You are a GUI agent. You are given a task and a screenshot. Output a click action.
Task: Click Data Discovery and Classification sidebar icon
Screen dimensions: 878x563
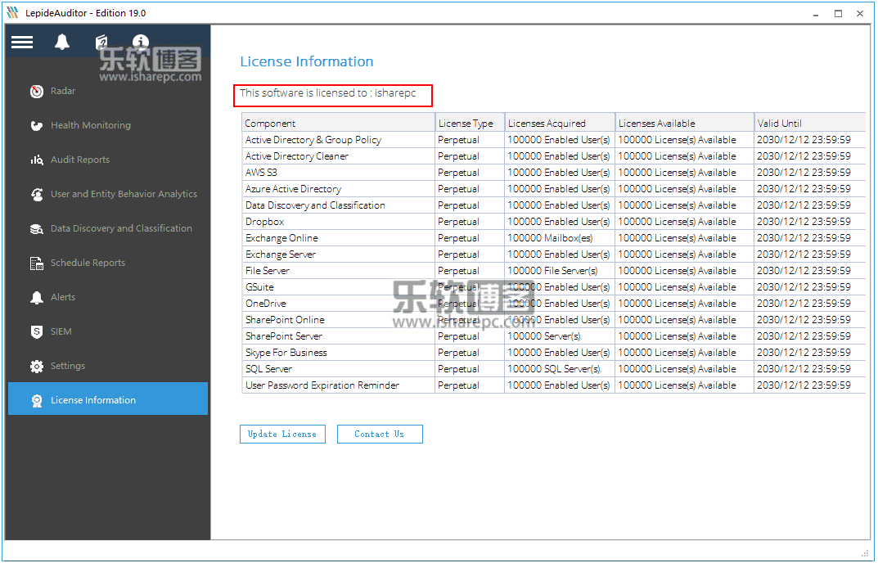[x=37, y=228]
